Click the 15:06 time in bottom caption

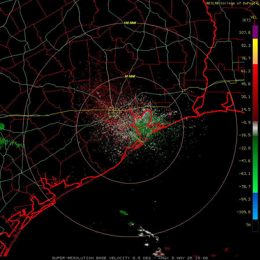click(x=202, y=258)
